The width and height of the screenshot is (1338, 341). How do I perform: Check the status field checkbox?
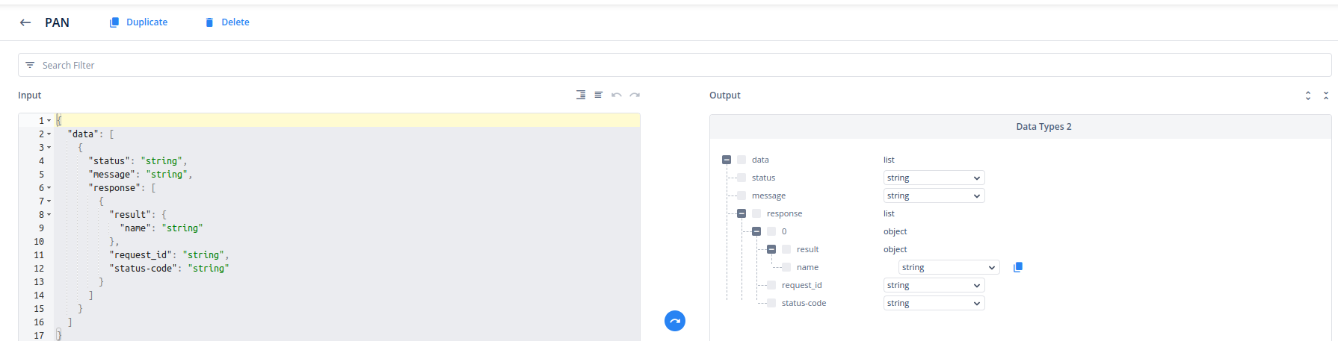coord(742,178)
